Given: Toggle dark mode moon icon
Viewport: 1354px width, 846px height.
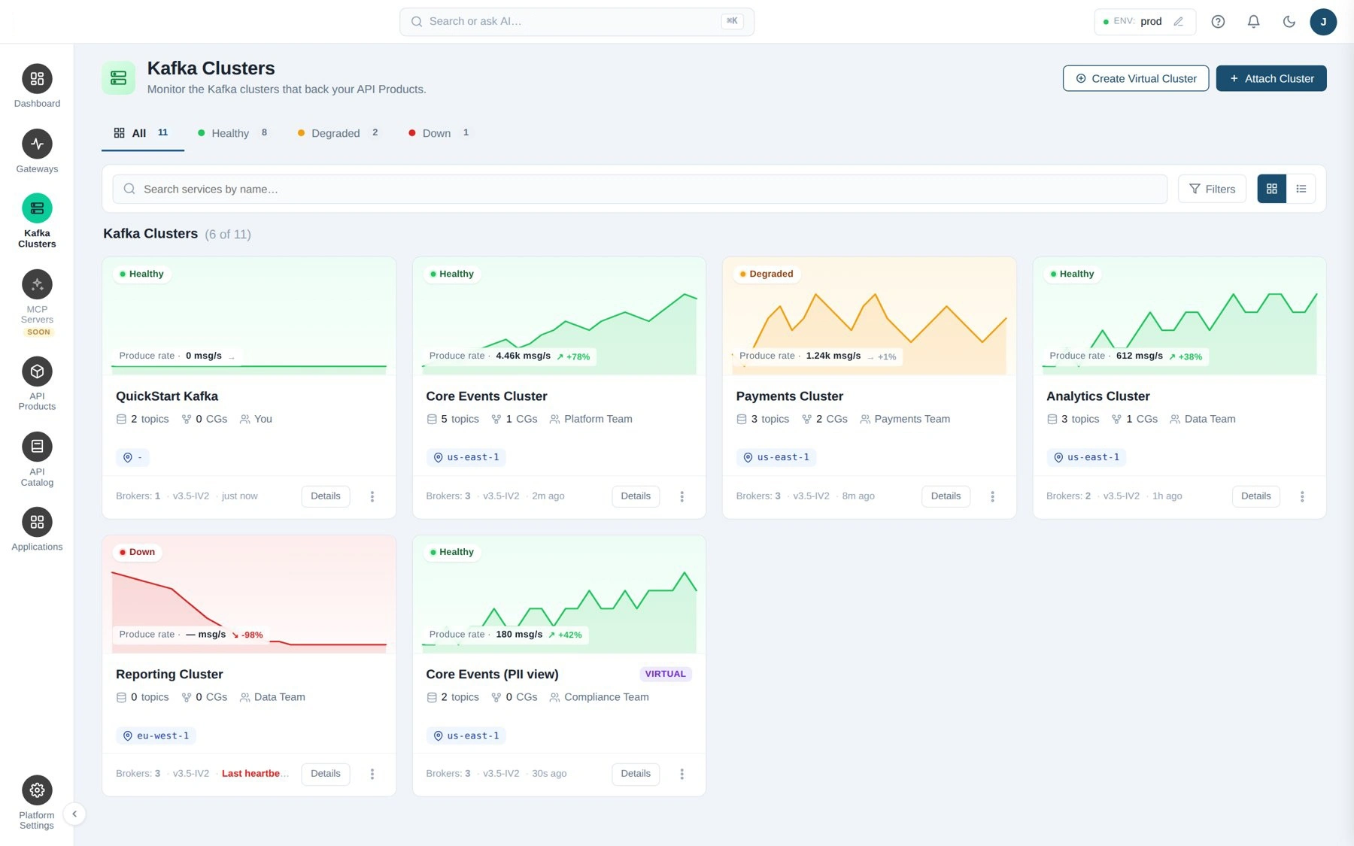Looking at the screenshot, I should [1289, 22].
